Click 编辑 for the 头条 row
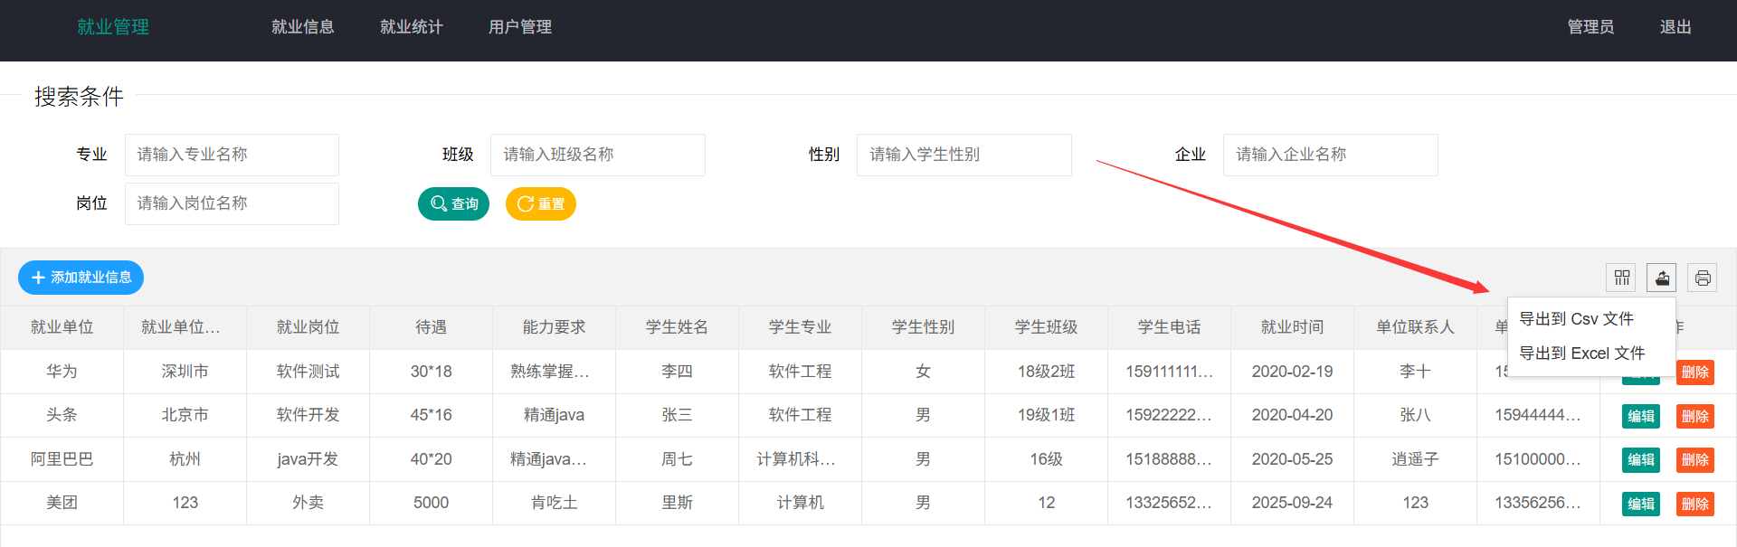This screenshot has height=547, width=1737. click(1641, 416)
